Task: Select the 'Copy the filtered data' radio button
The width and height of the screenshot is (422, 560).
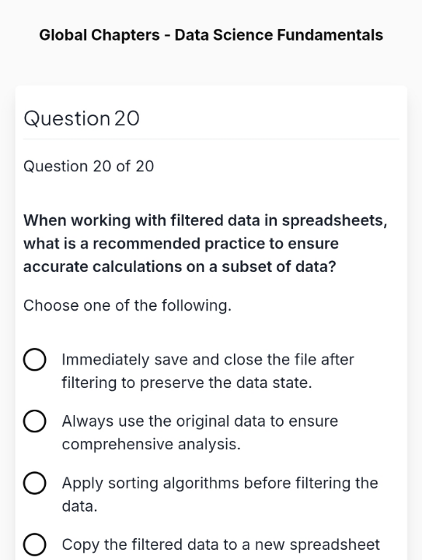Action: point(35,545)
